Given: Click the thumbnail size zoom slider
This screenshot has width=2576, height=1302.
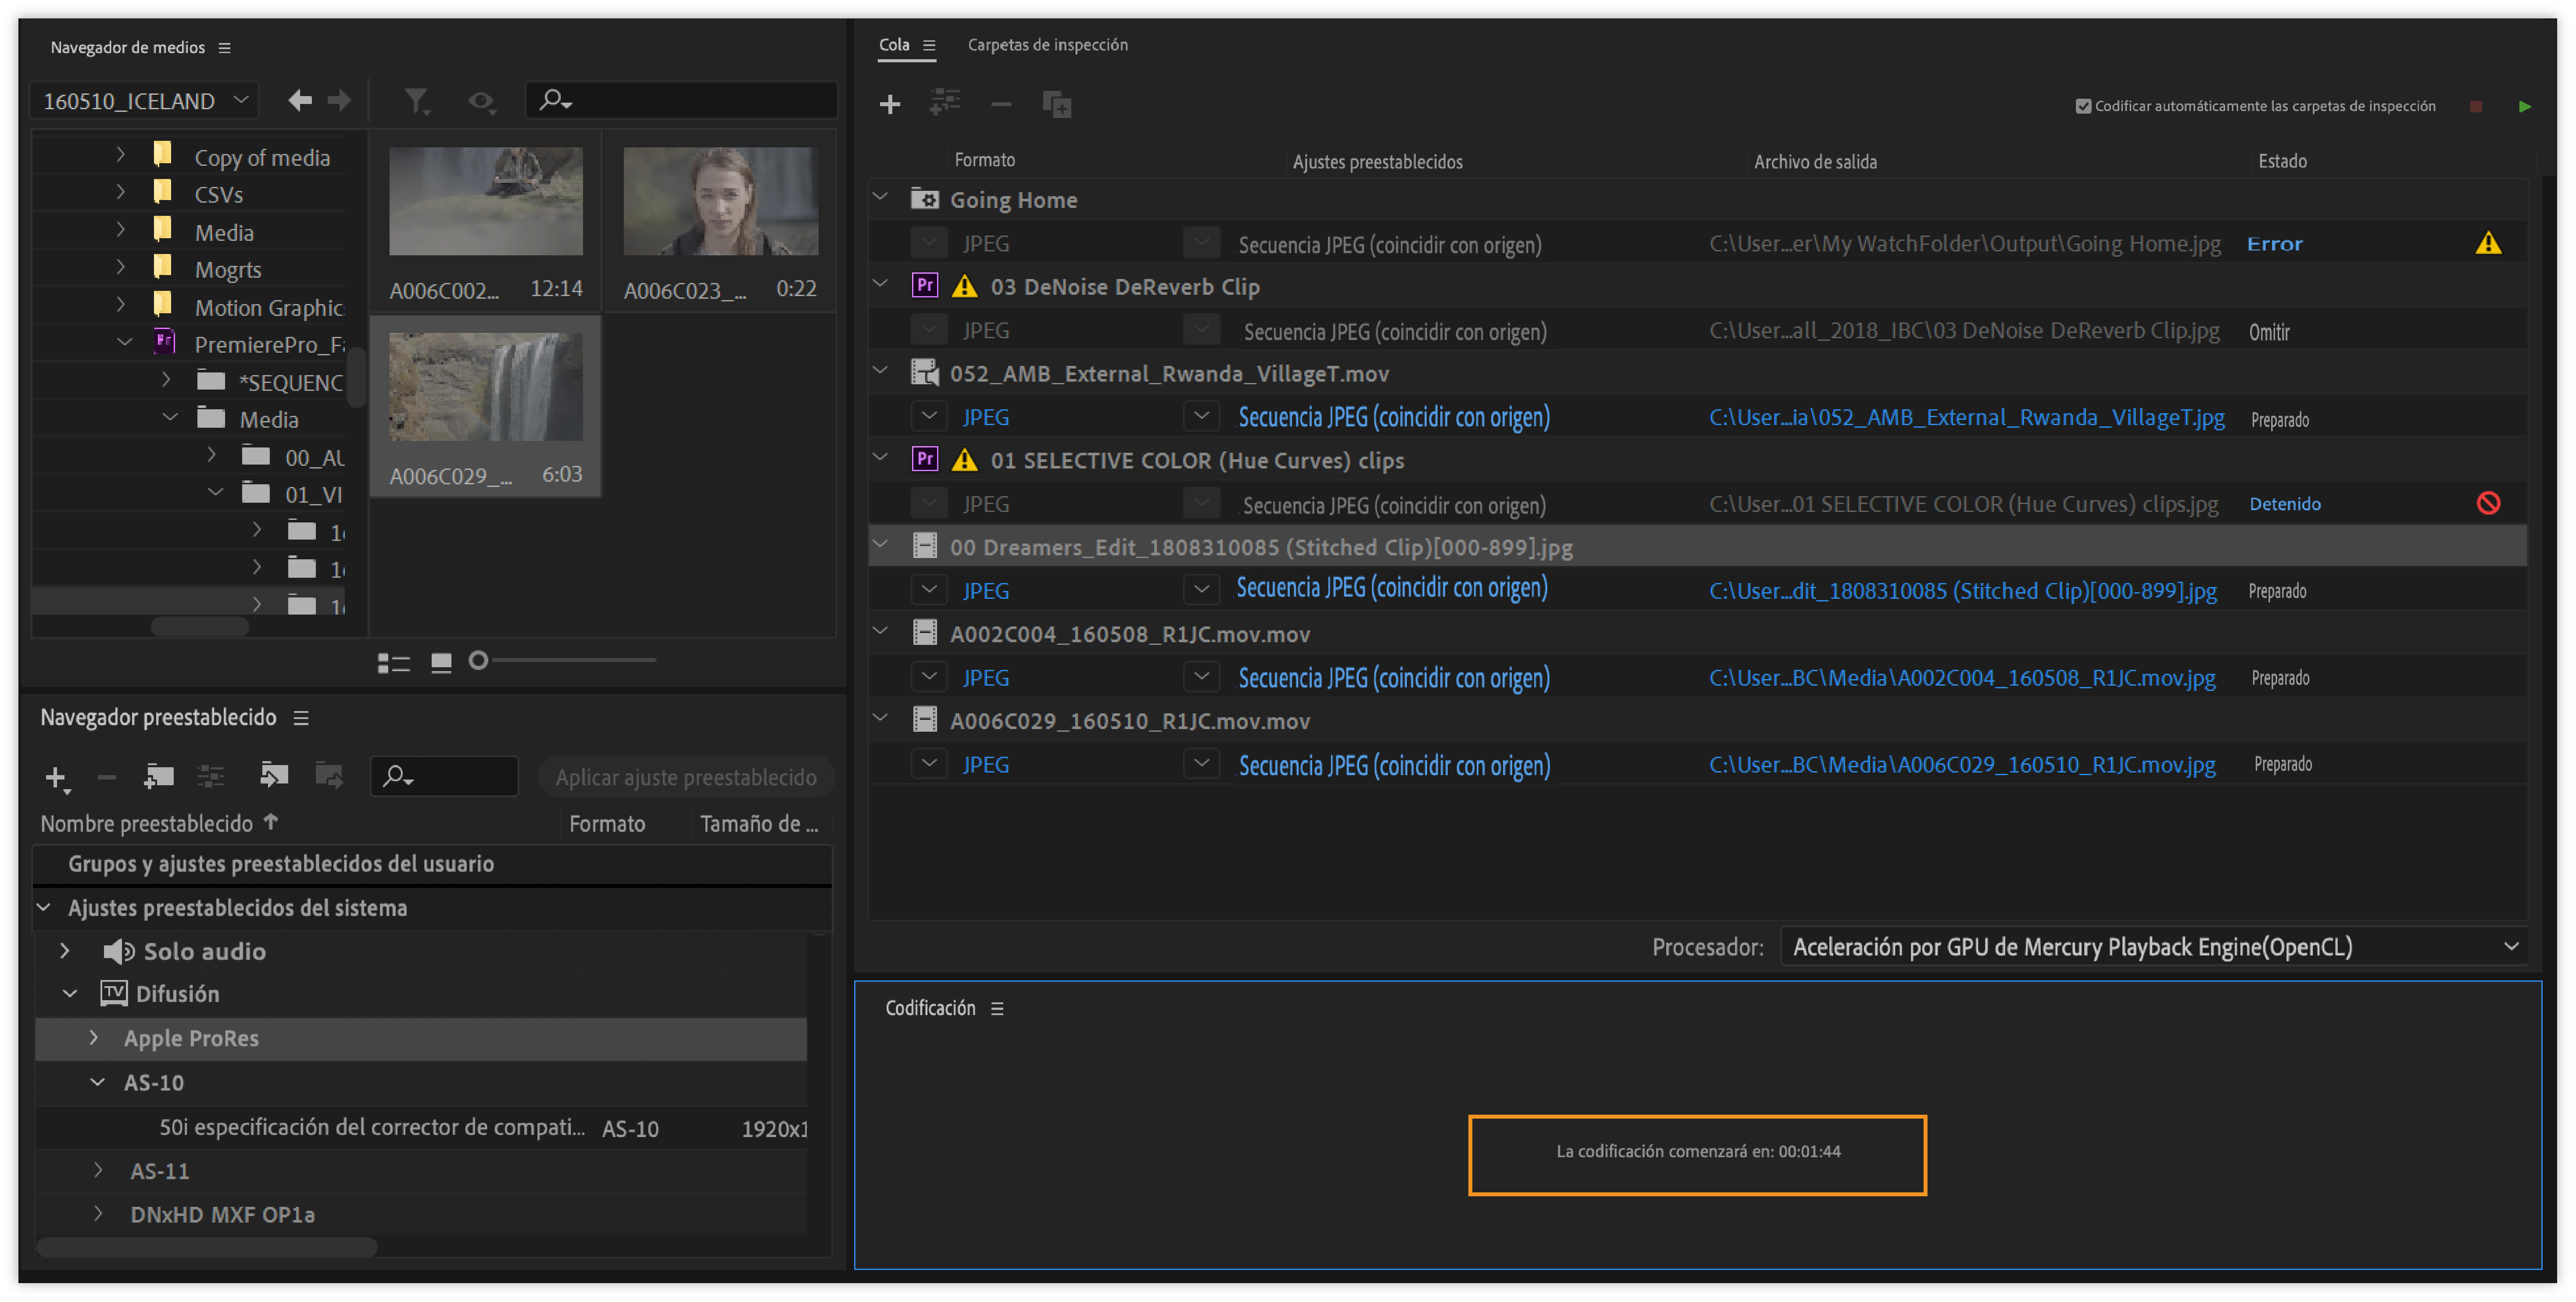Looking at the screenshot, I should pos(479,660).
